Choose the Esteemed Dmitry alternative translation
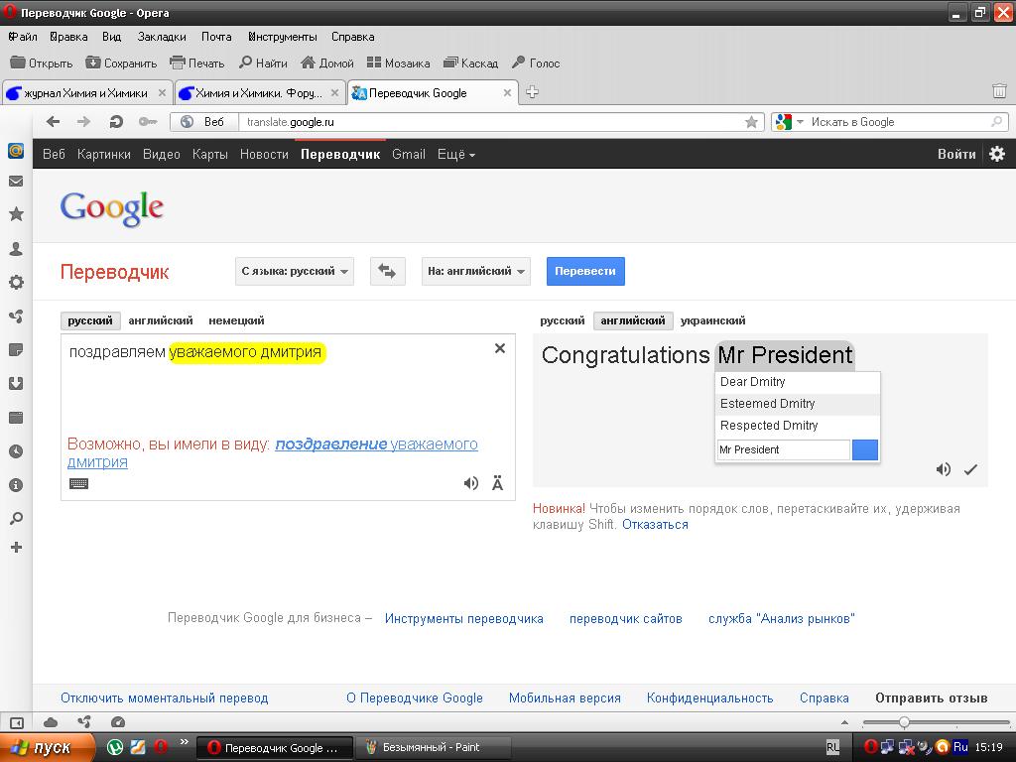The width and height of the screenshot is (1016, 762). [x=768, y=404]
